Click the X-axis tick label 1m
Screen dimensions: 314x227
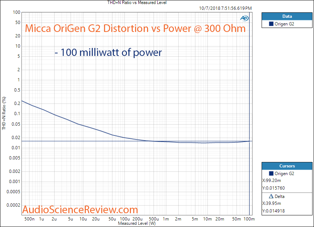tap(166, 219)
